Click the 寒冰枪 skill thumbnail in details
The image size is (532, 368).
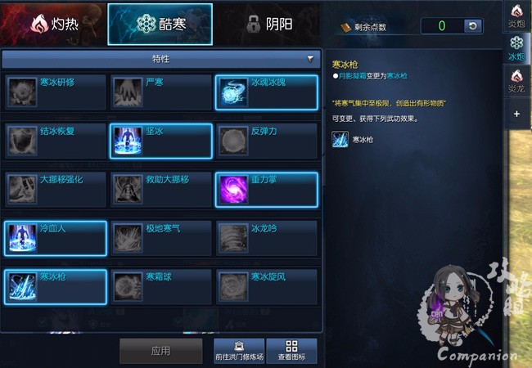coord(340,140)
